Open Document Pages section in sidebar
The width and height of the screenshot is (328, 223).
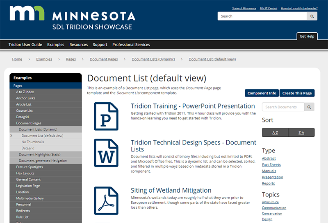(29, 123)
